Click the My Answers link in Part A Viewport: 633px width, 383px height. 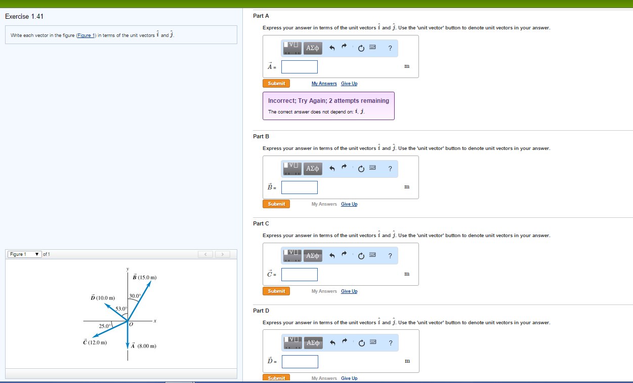click(324, 83)
